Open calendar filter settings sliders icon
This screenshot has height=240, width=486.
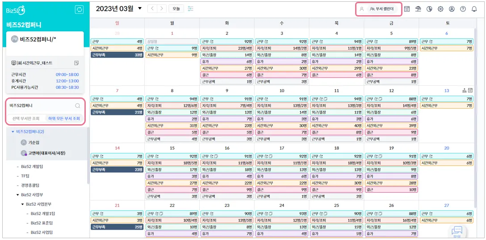click(x=191, y=8)
